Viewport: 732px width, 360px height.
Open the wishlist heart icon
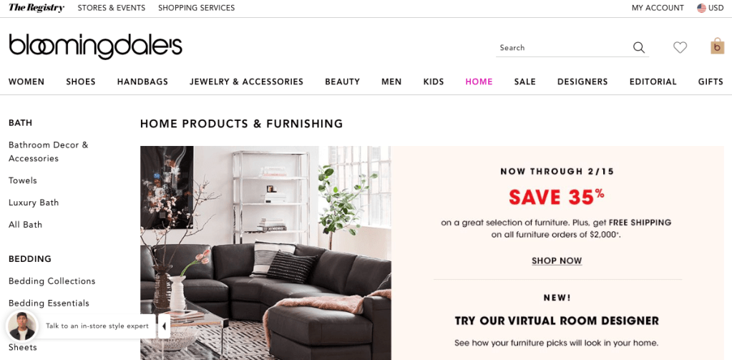click(x=680, y=47)
